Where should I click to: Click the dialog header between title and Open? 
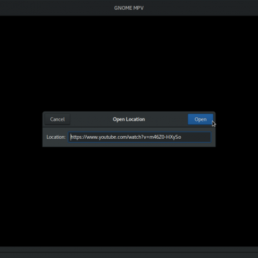coord(166,119)
